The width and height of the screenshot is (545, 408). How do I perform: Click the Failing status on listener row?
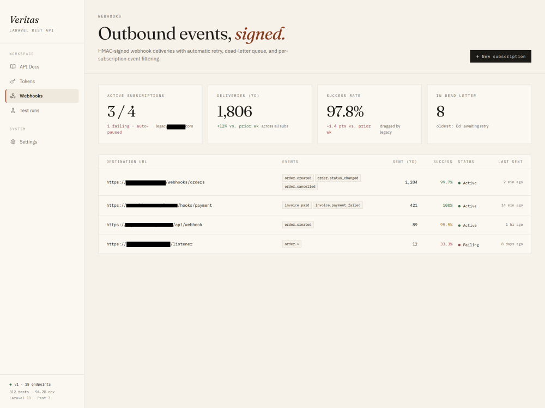click(468, 245)
